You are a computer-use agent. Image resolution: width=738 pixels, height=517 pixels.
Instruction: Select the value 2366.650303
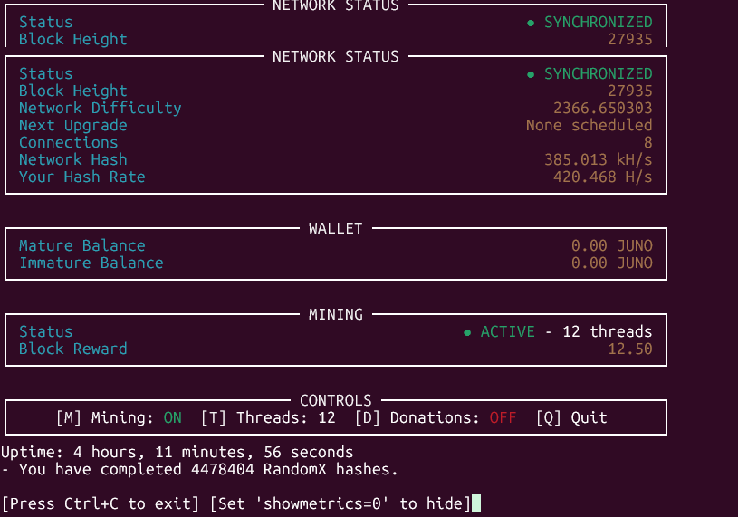pos(602,108)
